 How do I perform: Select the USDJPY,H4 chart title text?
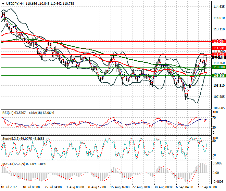click(x=15, y=4)
